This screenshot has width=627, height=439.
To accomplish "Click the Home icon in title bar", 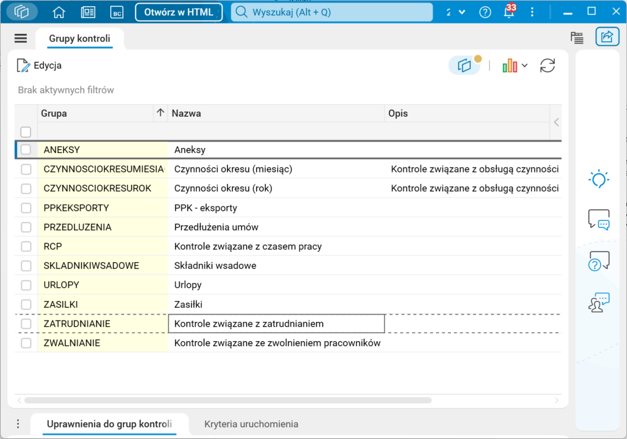I will (59, 13).
